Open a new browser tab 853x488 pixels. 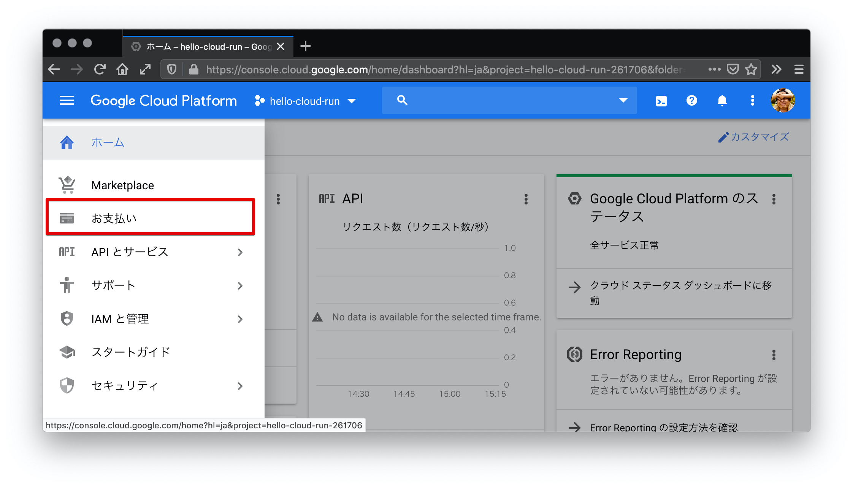[306, 46]
